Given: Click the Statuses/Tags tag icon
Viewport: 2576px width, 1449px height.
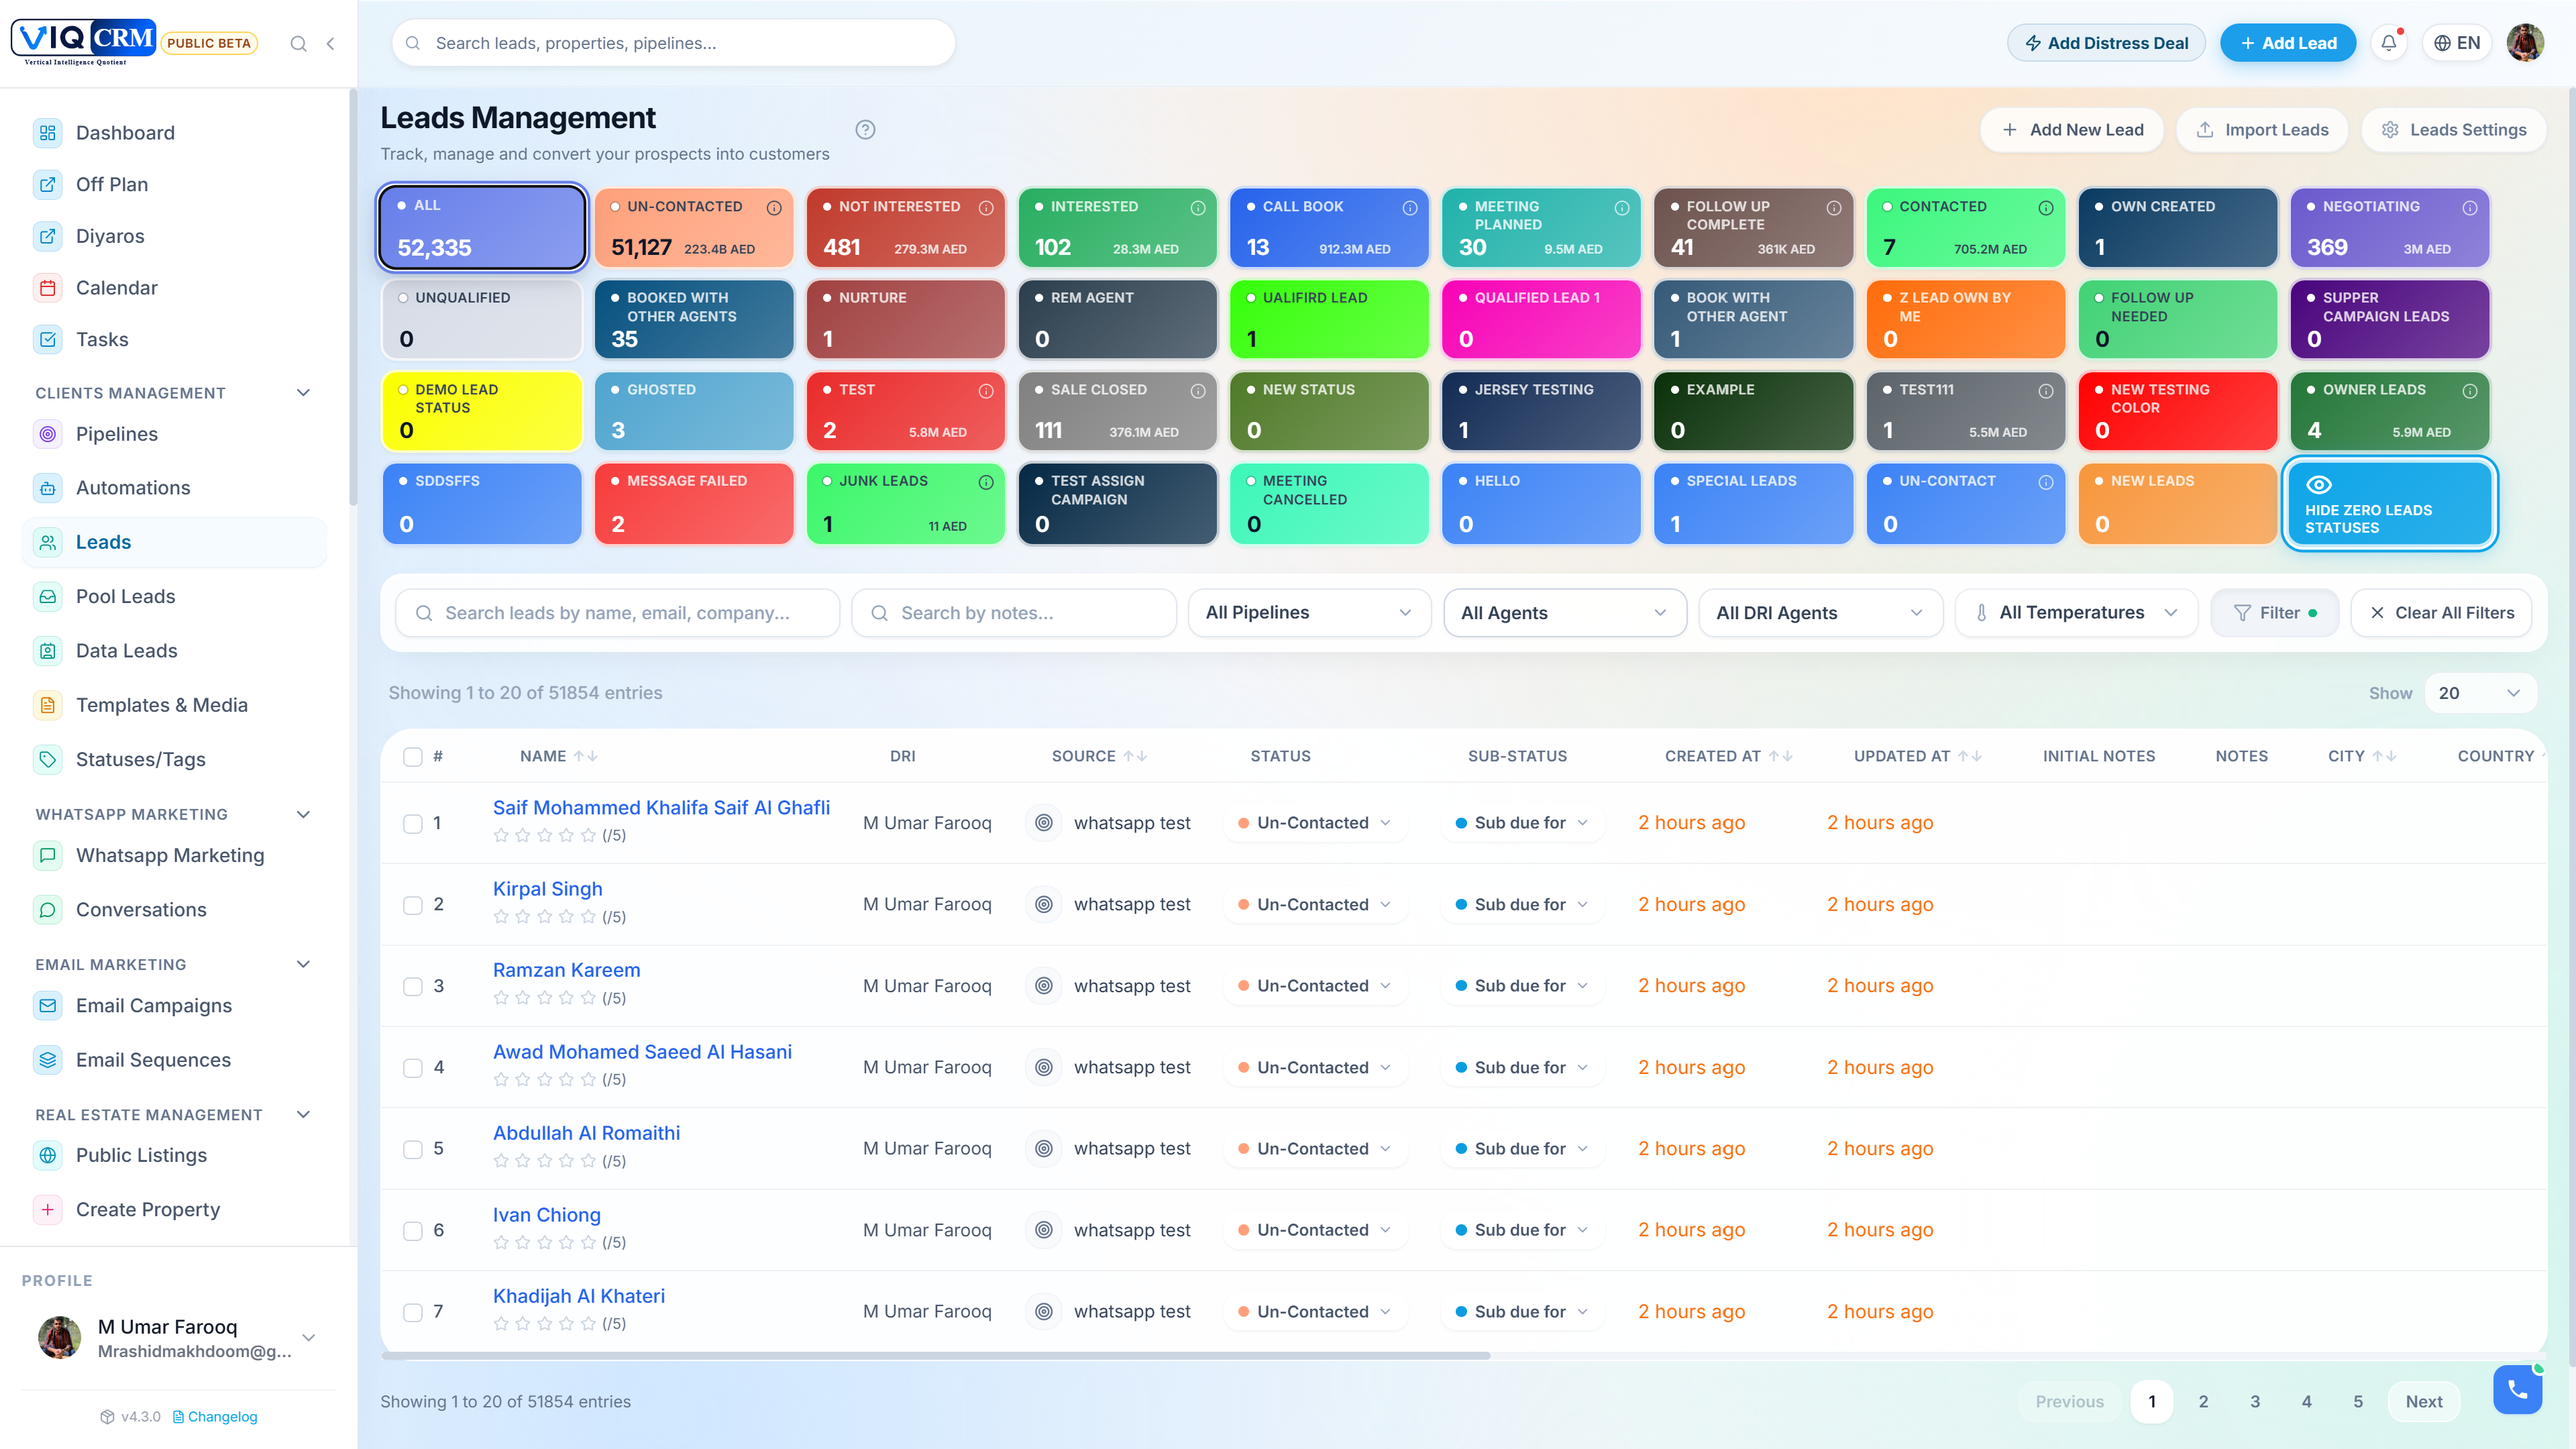Looking at the screenshot, I should [x=48, y=759].
